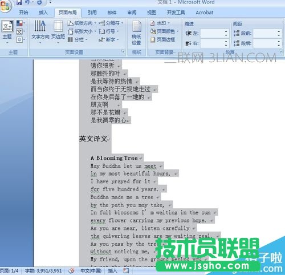Viewport: 285px width, 275px height.
Task: Open 行号 line numbers dropdown
Action: coord(109,31)
